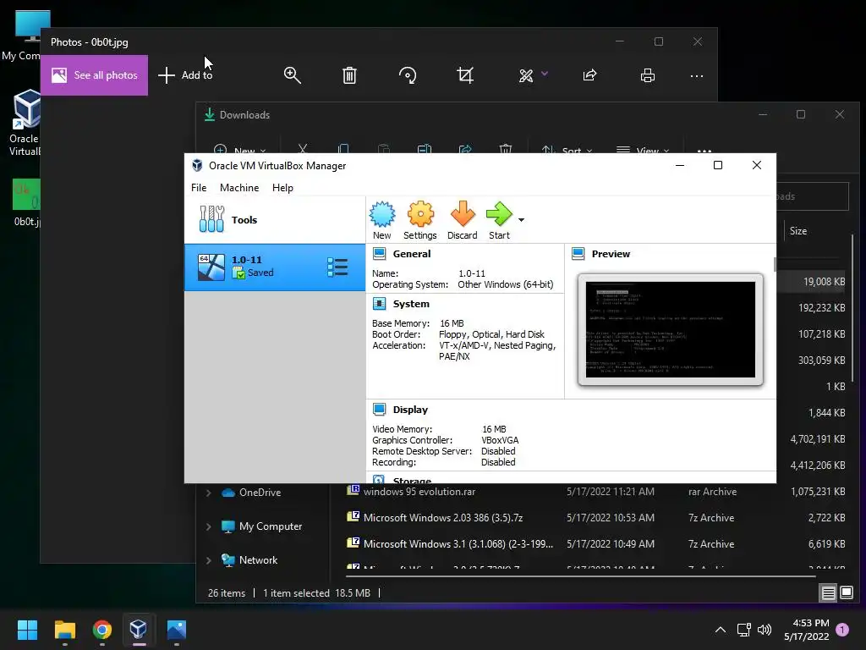This screenshot has height=650, width=866.
Task: Open the clock and date in taskbar
Action: (x=806, y=630)
